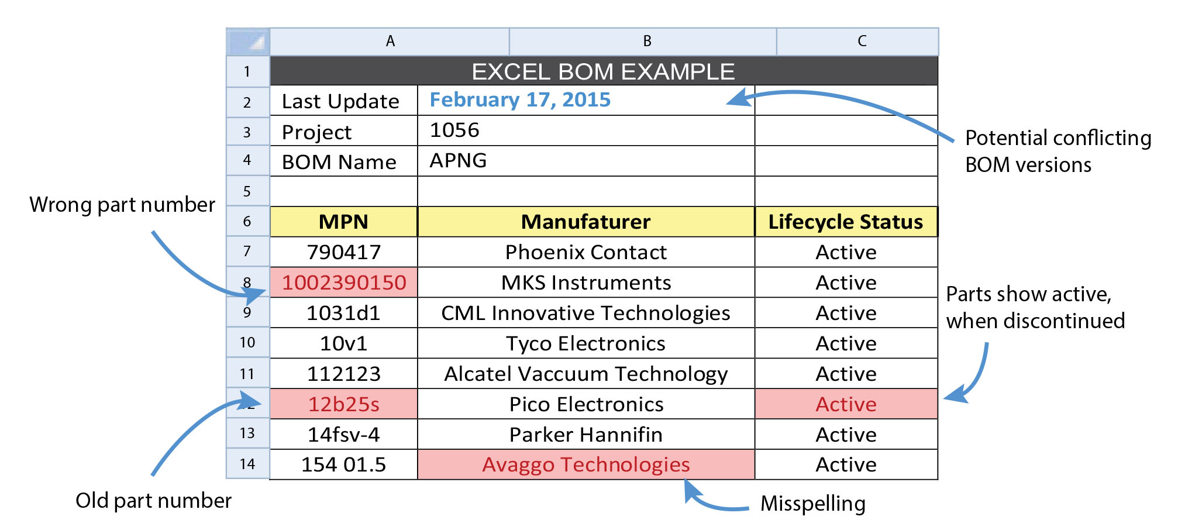Select the empty cell under APNG in row 5
Screen dimensions: 1178x530
click(x=586, y=191)
